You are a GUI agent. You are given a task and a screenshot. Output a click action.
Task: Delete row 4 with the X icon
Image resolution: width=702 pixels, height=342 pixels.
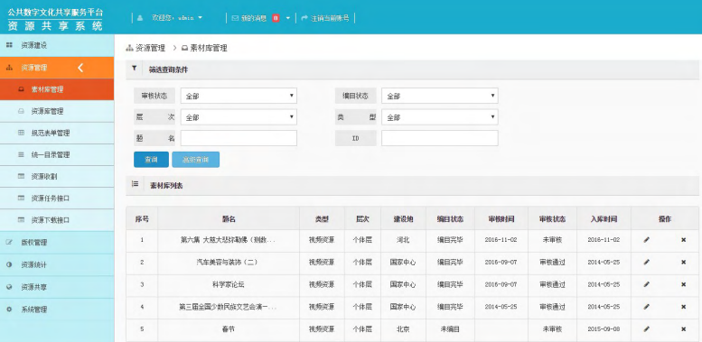[683, 307]
